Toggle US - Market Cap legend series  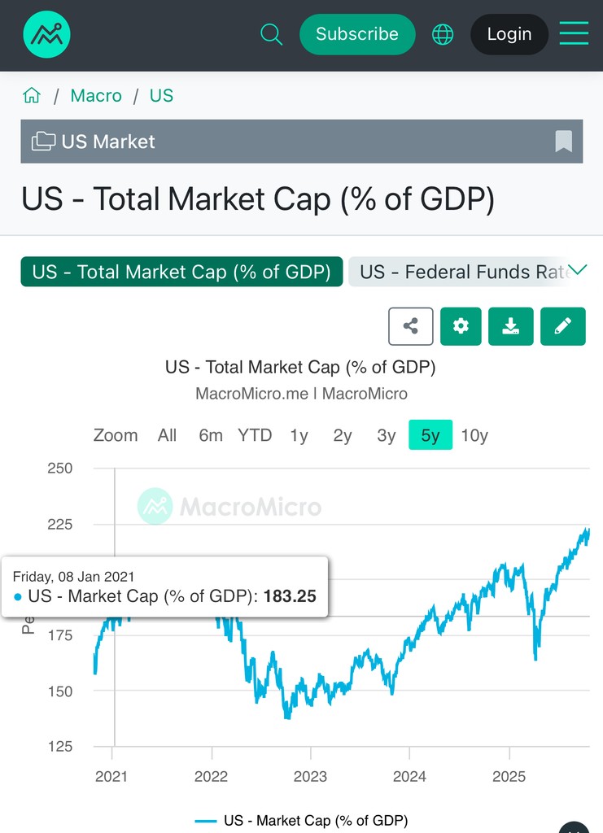303,820
